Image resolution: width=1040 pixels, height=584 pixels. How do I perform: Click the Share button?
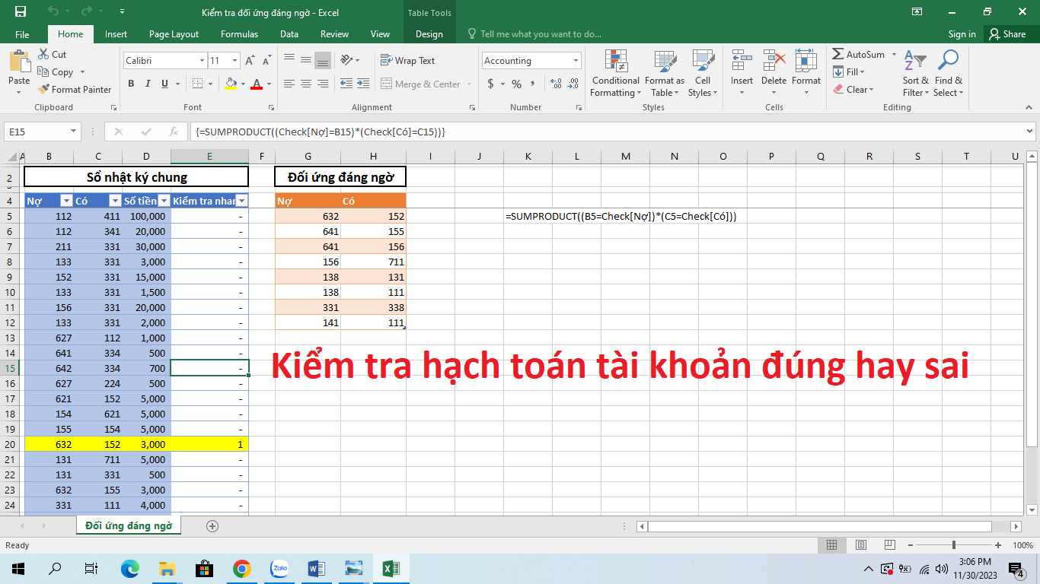pyautogui.click(x=1010, y=33)
